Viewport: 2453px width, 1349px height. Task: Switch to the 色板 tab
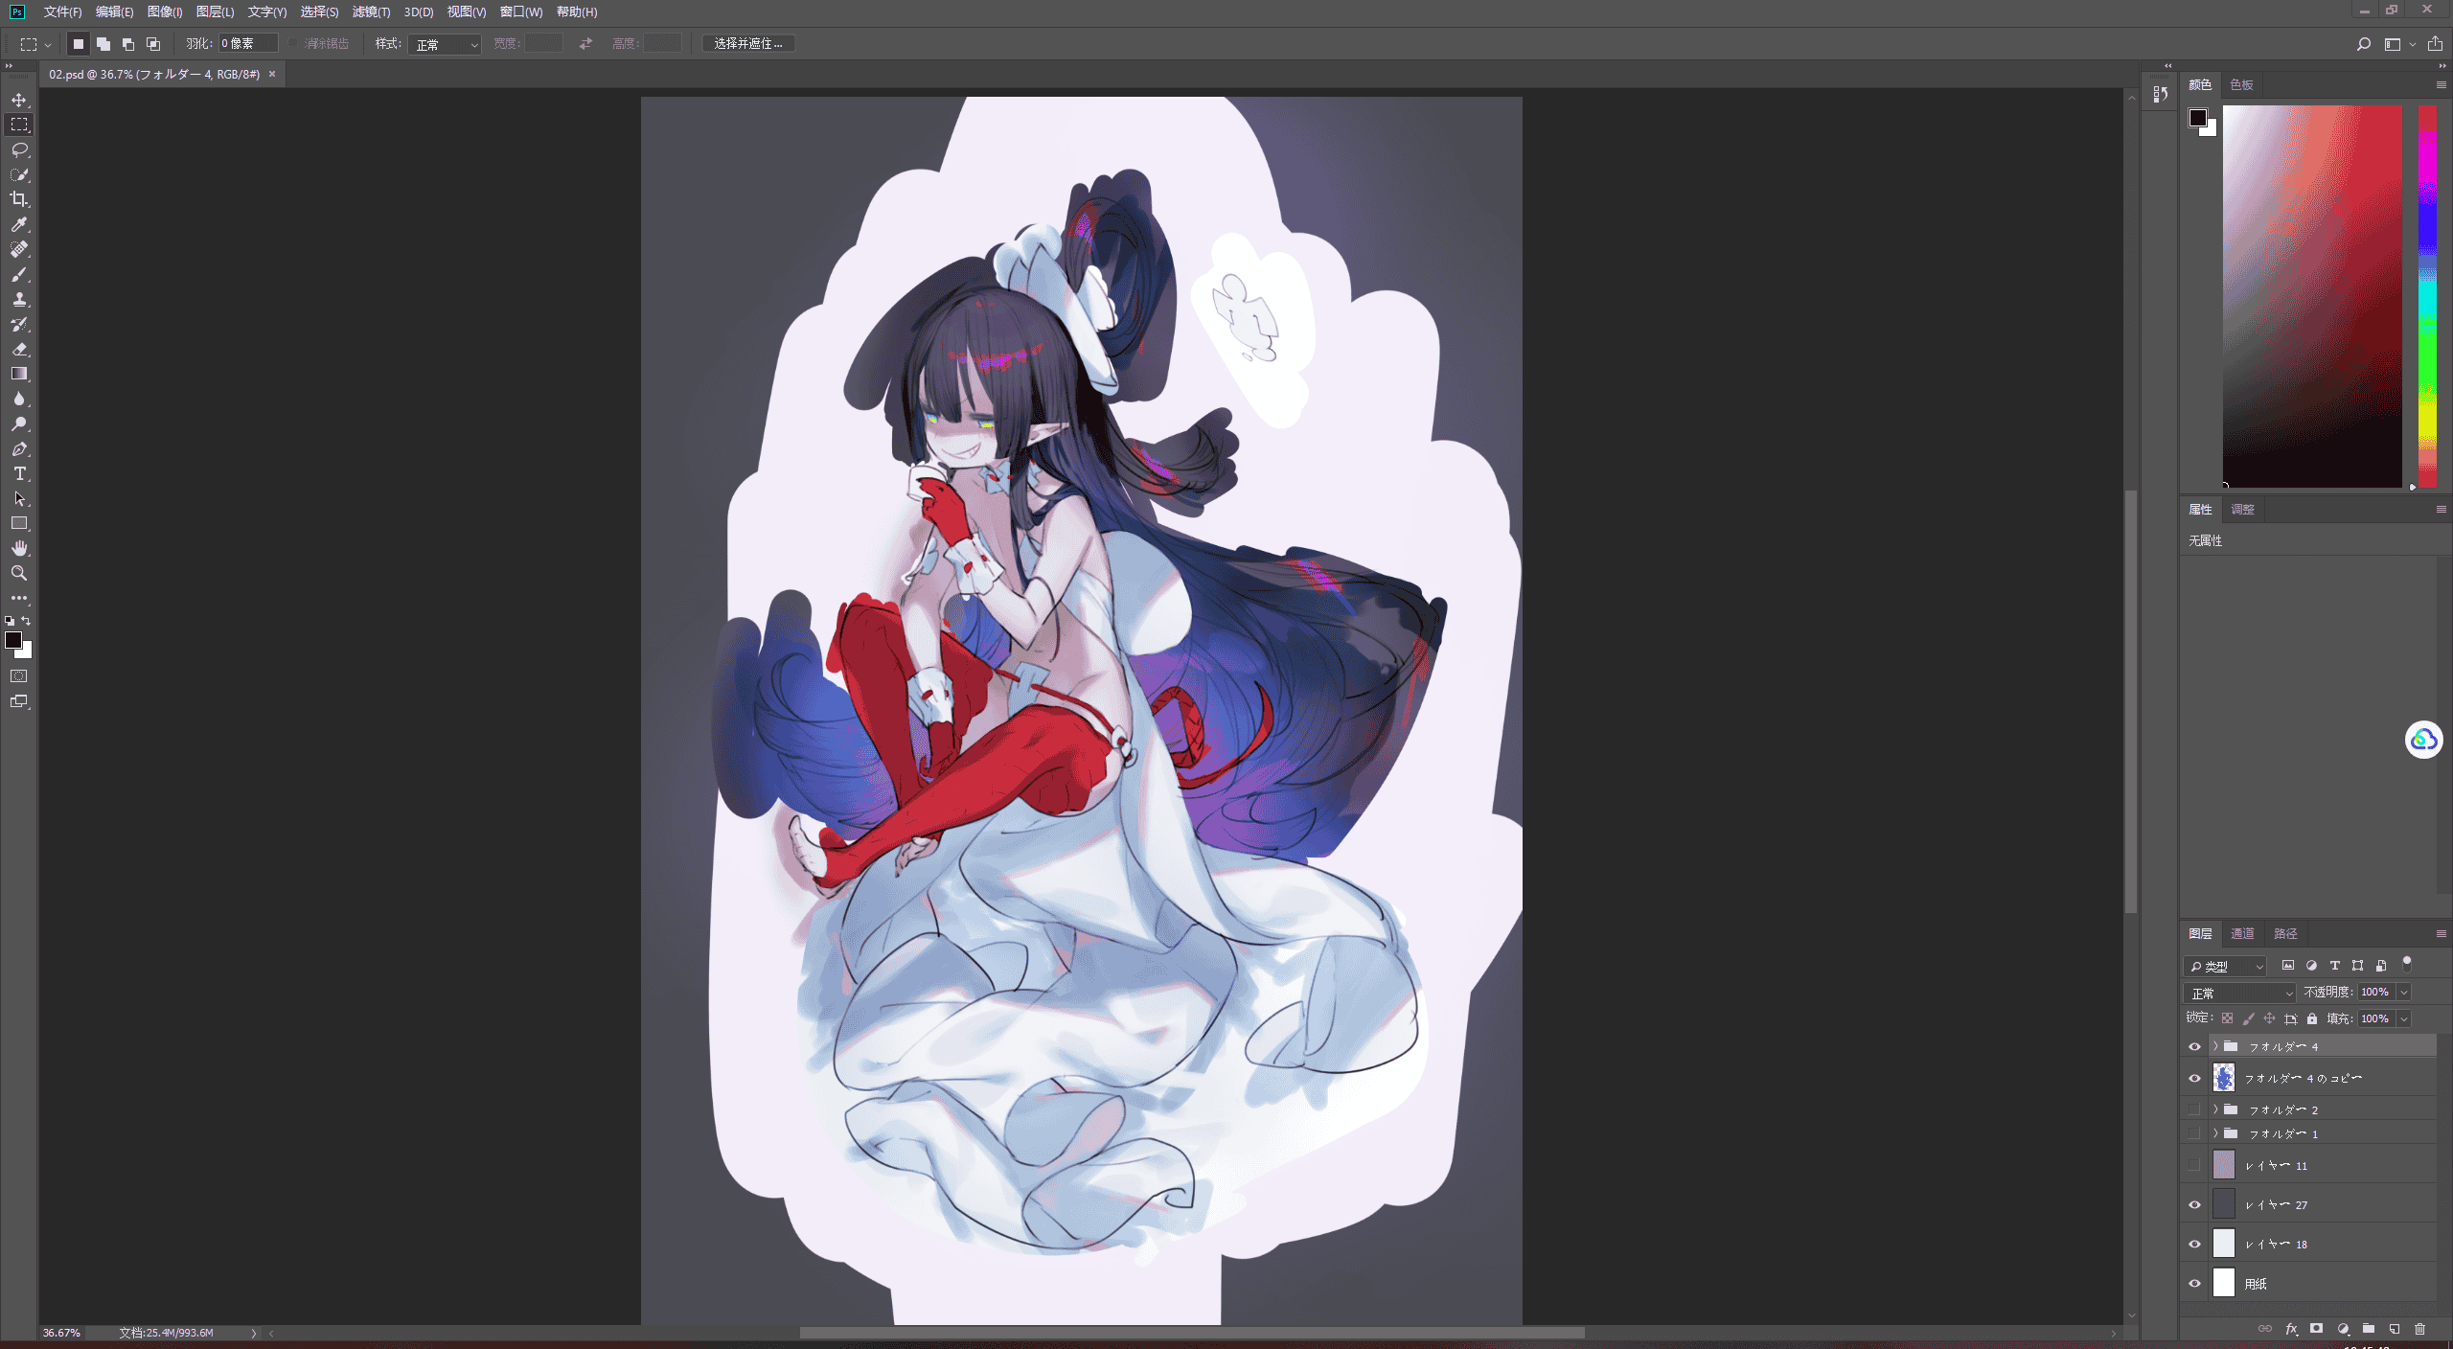(2241, 84)
